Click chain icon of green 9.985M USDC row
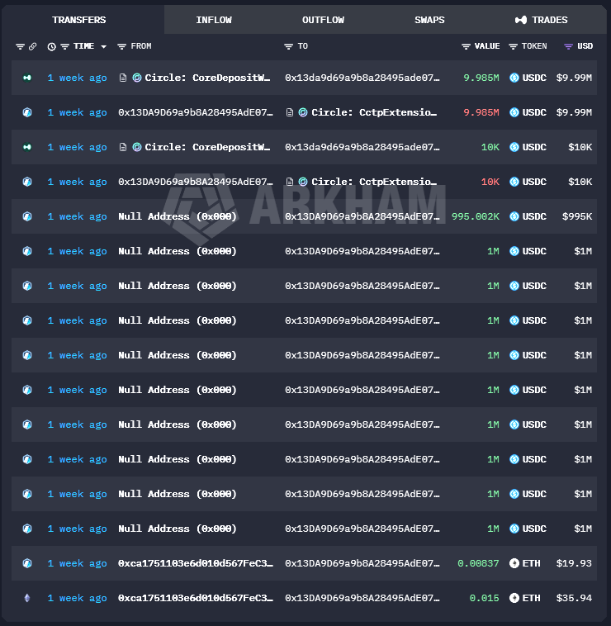The width and height of the screenshot is (611, 626). click(x=27, y=78)
